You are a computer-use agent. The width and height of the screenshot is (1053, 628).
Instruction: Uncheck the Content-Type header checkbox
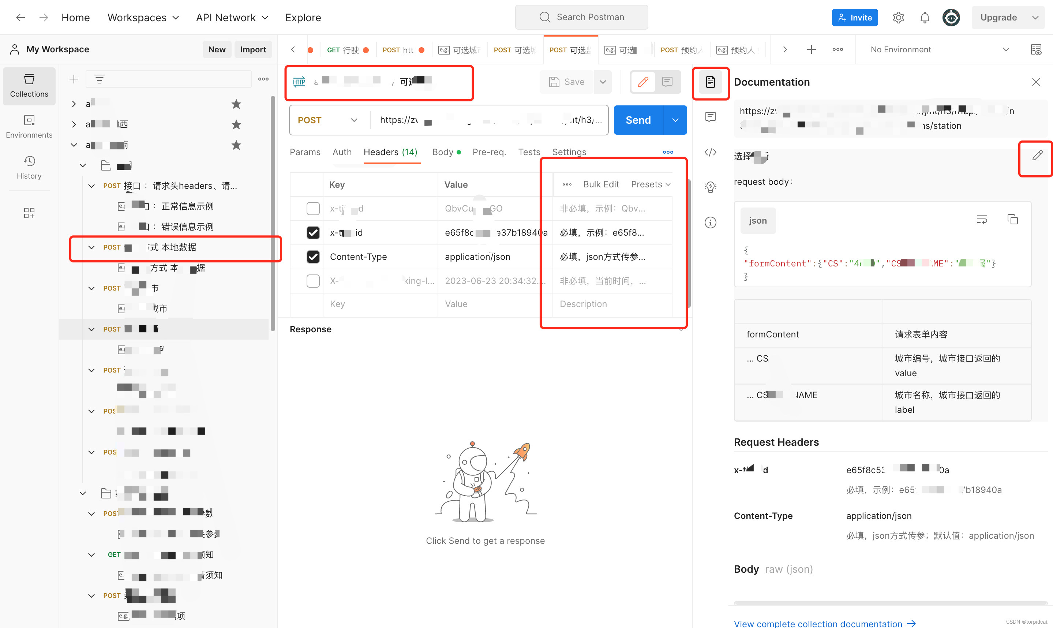(313, 257)
